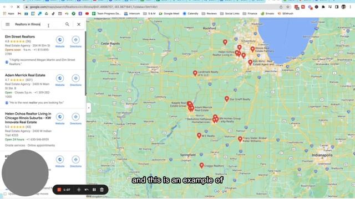Click the share icon in the address bar
The width and height of the screenshot is (355, 199).
pyautogui.click(x=281, y=7)
